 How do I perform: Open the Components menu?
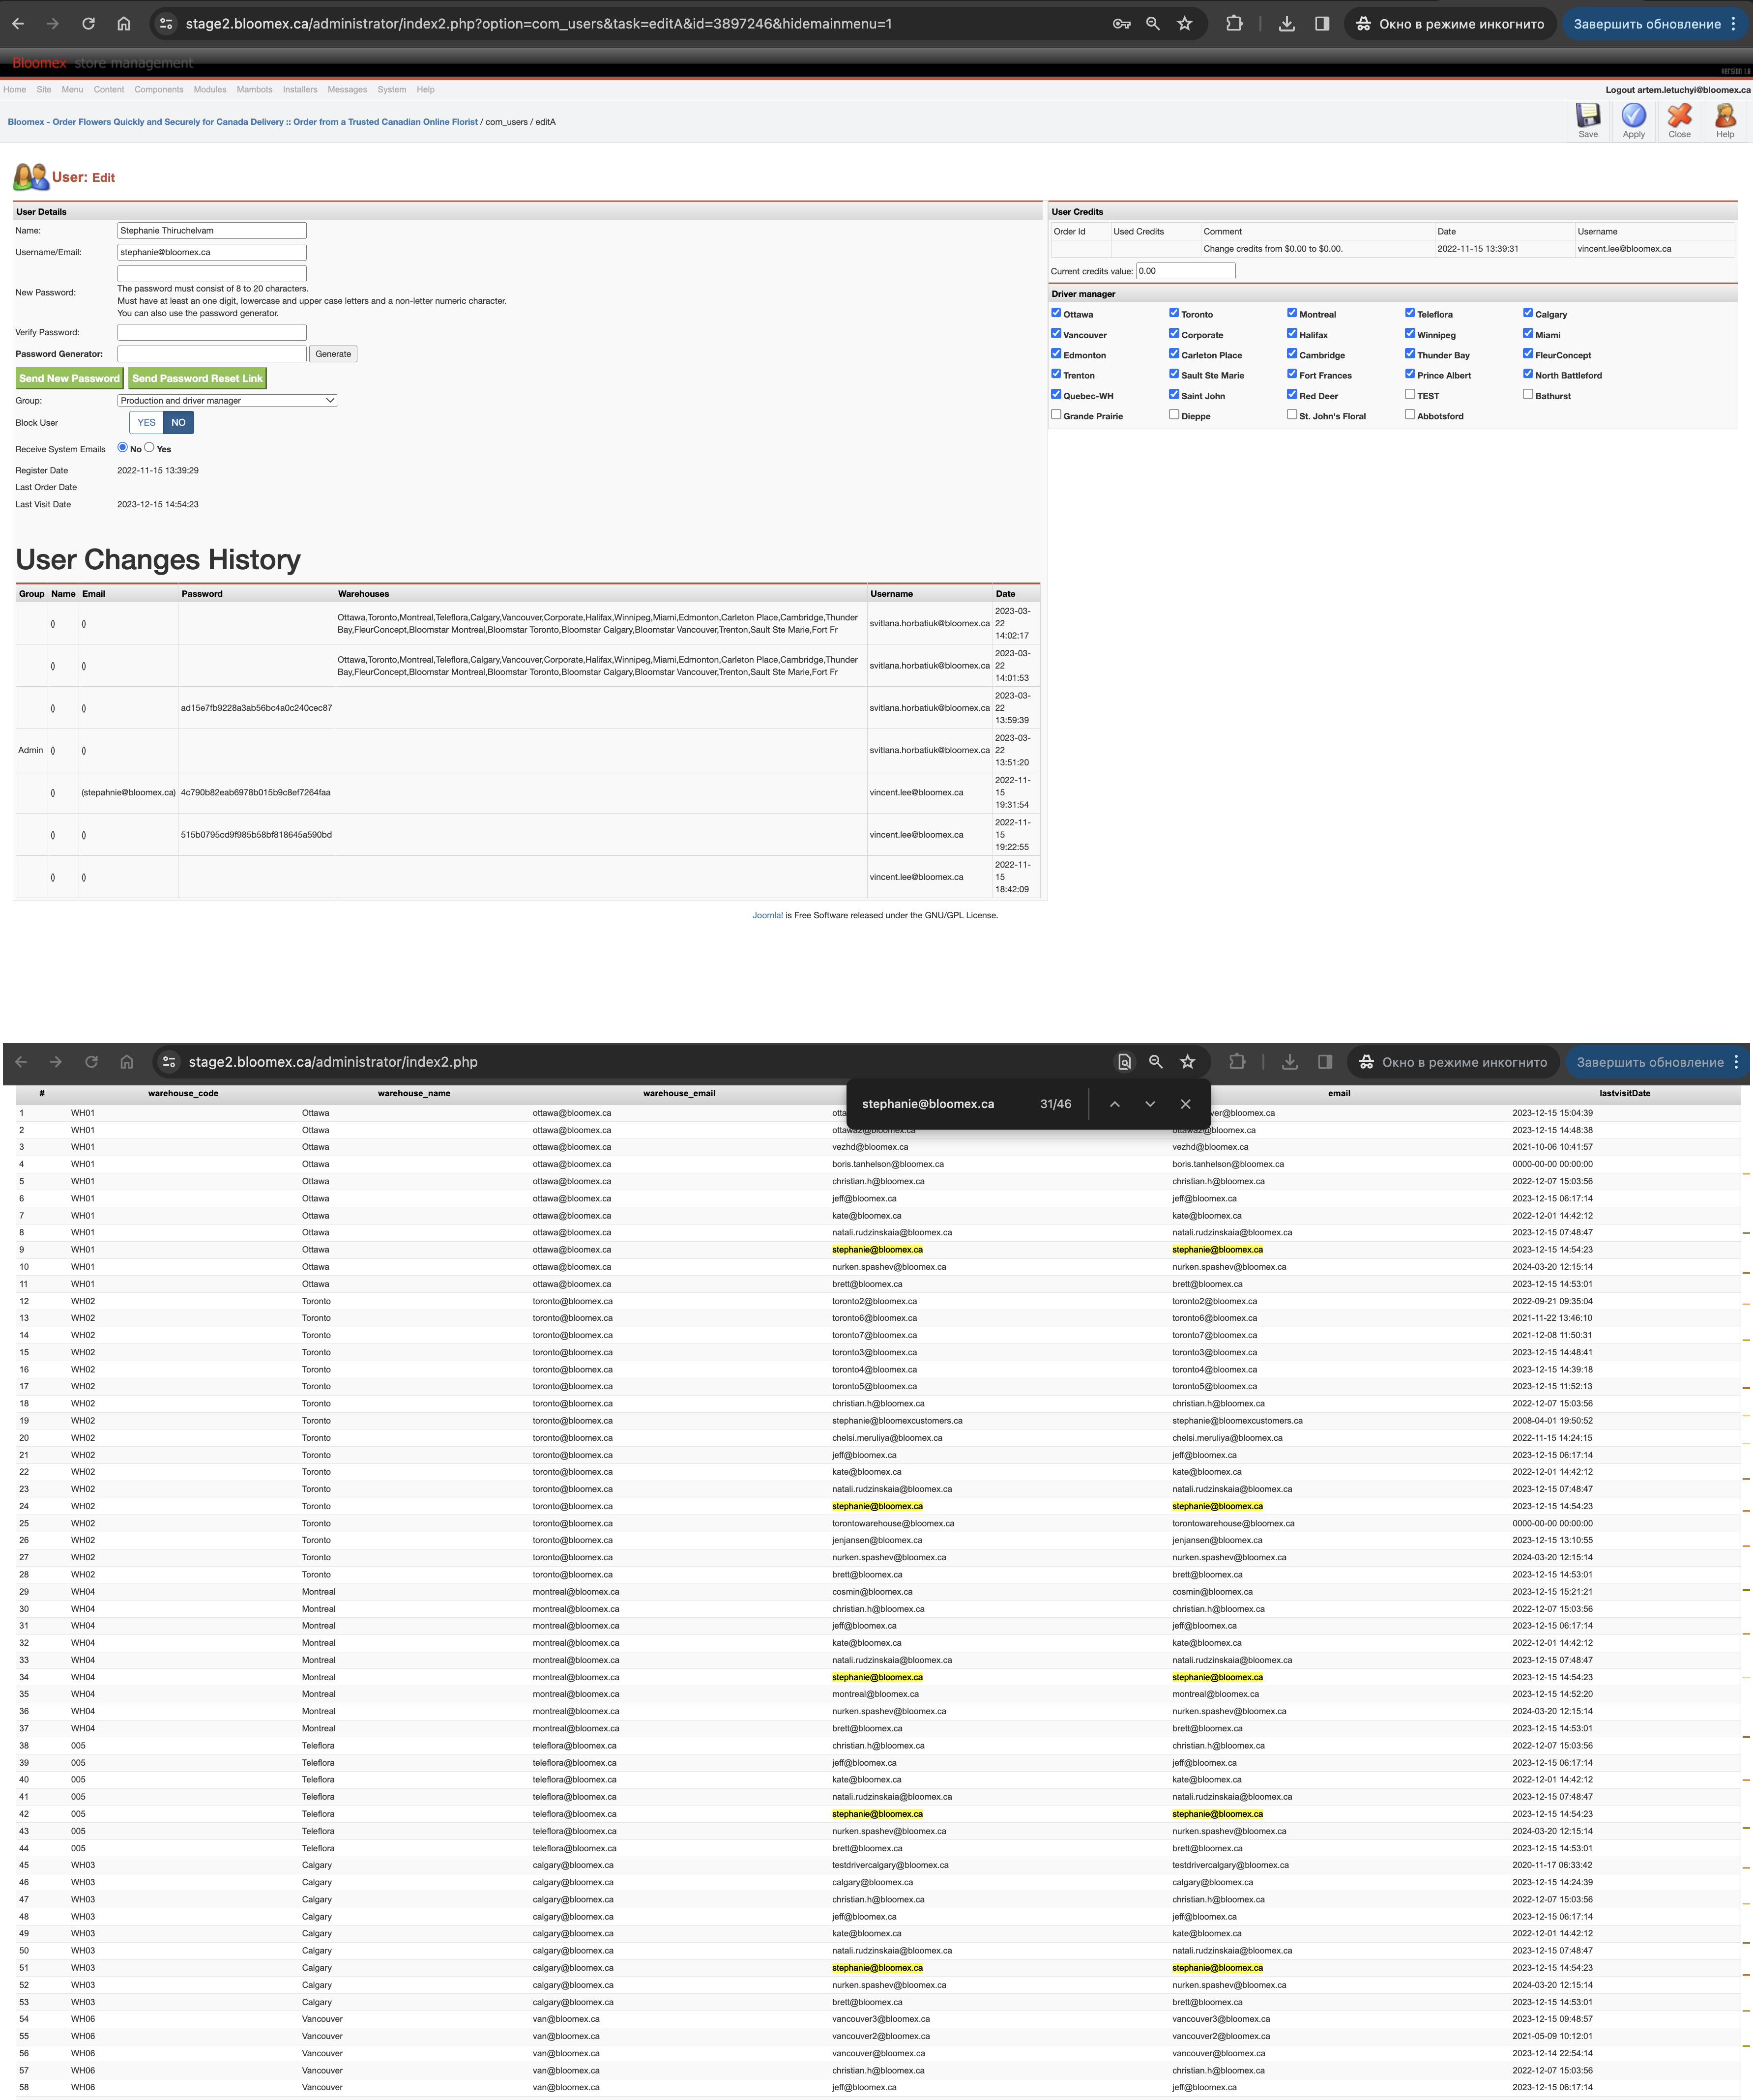click(159, 89)
